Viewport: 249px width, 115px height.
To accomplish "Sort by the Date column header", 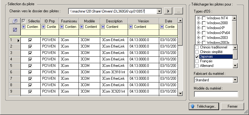I will tap(168, 21).
